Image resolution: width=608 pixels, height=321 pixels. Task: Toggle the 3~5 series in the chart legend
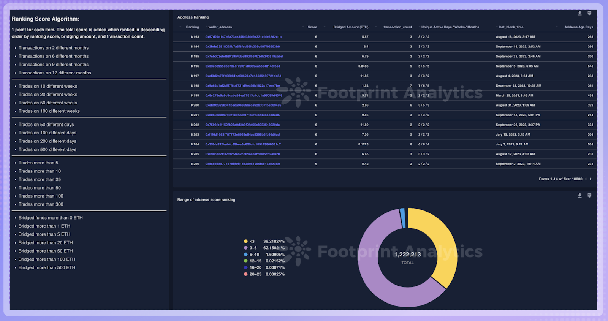(253, 248)
